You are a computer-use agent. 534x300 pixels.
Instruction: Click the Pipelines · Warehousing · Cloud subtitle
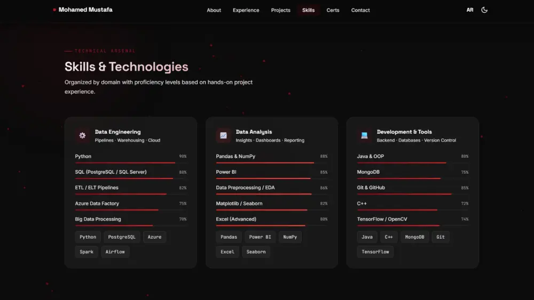(x=128, y=140)
